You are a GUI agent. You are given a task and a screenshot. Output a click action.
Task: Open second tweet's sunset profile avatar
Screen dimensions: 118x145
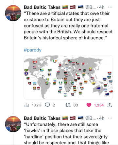tap(13, 124)
